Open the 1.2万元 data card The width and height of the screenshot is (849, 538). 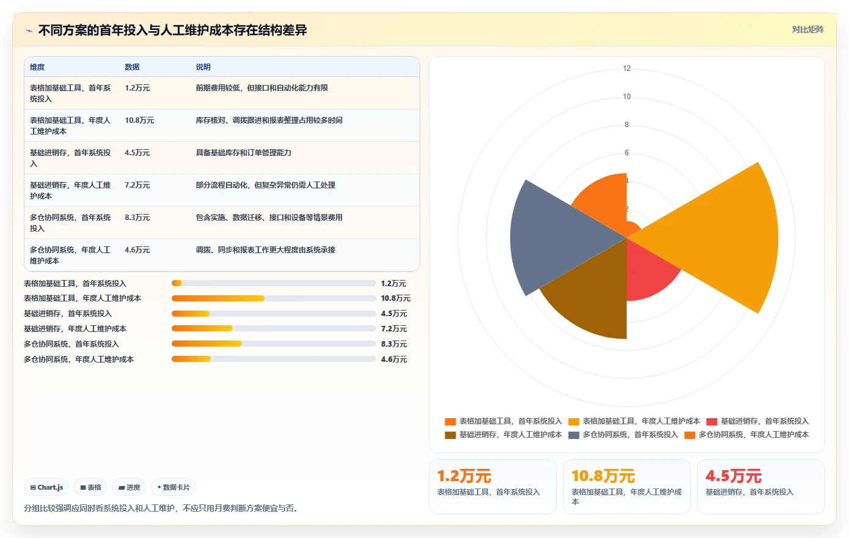coord(493,487)
